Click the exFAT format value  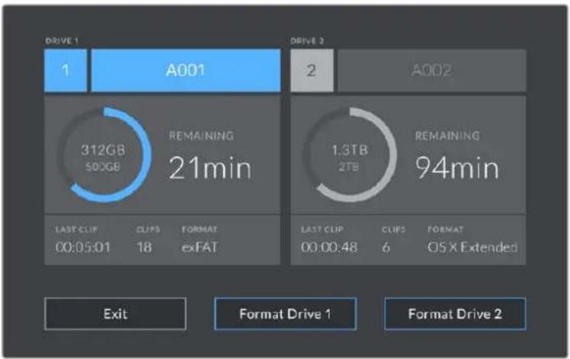pyautogui.click(x=200, y=247)
